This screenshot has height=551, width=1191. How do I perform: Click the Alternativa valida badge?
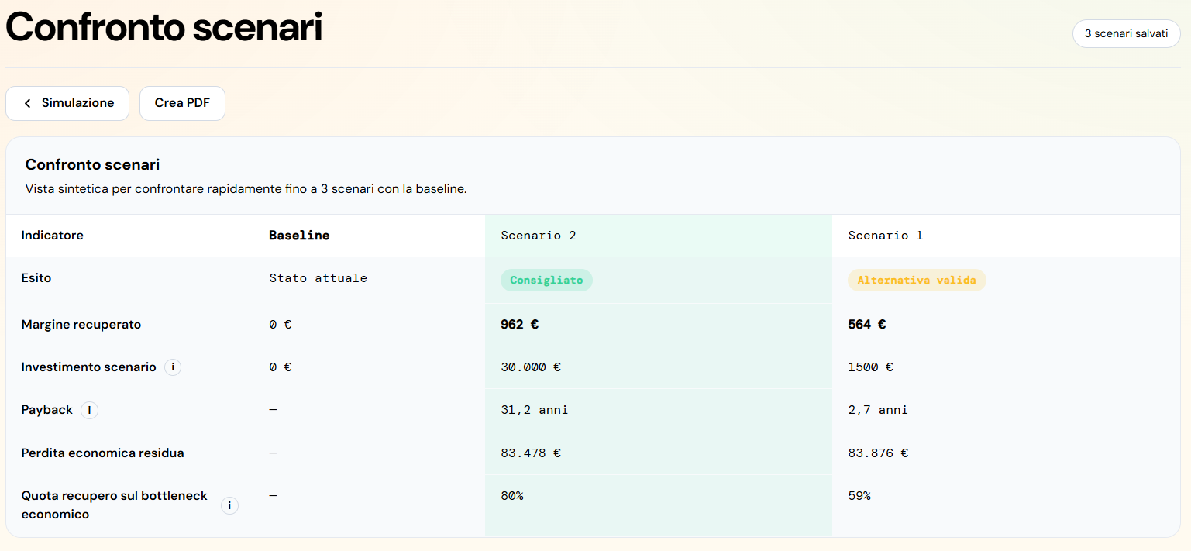point(917,280)
